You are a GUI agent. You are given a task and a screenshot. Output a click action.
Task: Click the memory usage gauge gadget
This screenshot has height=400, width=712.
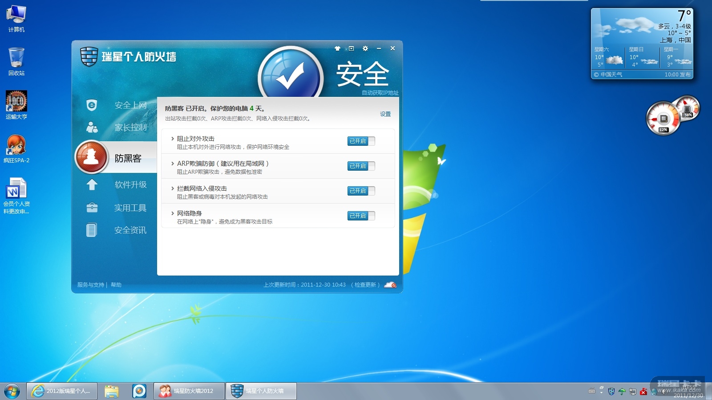[x=688, y=108]
